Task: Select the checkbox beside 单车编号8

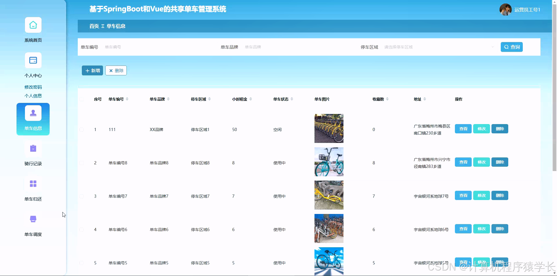Action: (82, 163)
